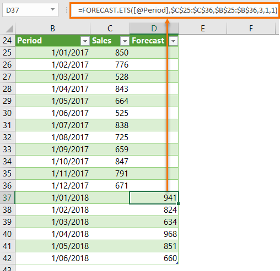Image resolution: width=280 pixels, height=271 pixels.
Task: Expand the Name Box dropdown arrow
Action: pyautogui.click(x=52, y=9)
